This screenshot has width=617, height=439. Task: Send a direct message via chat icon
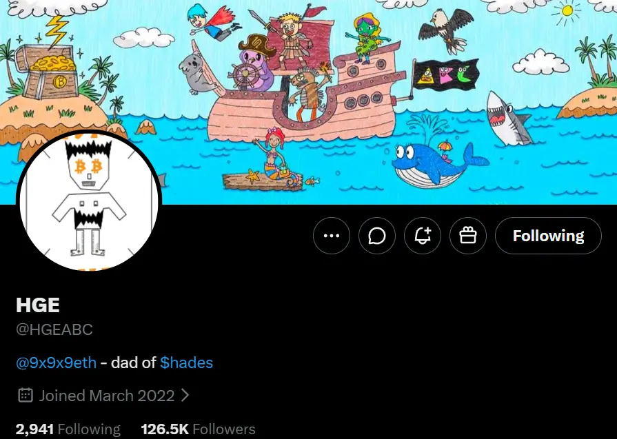tap(377, 236)
